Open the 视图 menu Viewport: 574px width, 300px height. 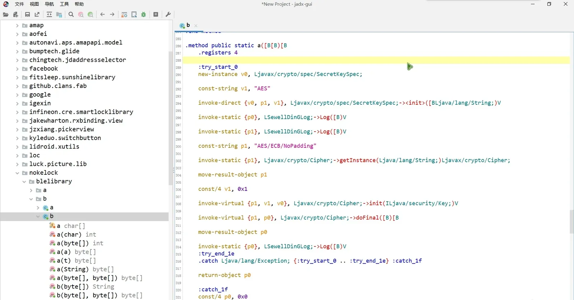[x=34, y=4]
